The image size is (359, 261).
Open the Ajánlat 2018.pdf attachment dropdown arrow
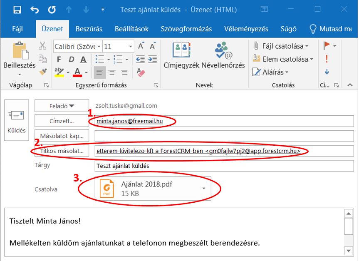(203, 189)
